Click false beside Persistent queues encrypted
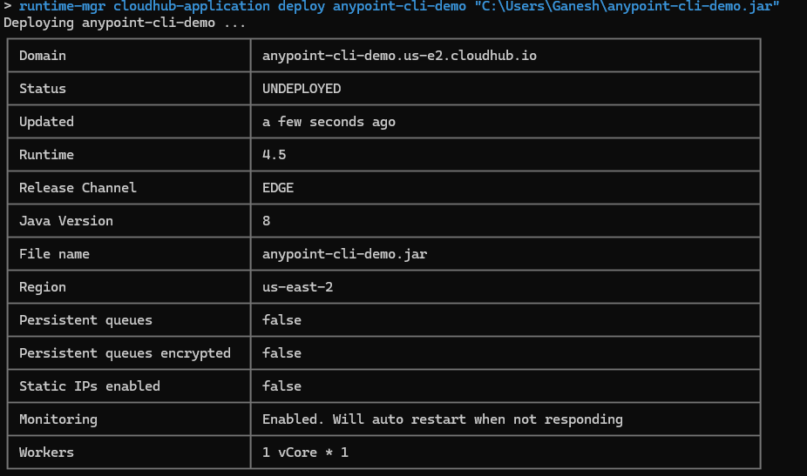 pyautogui.click(x=281, y=353)
